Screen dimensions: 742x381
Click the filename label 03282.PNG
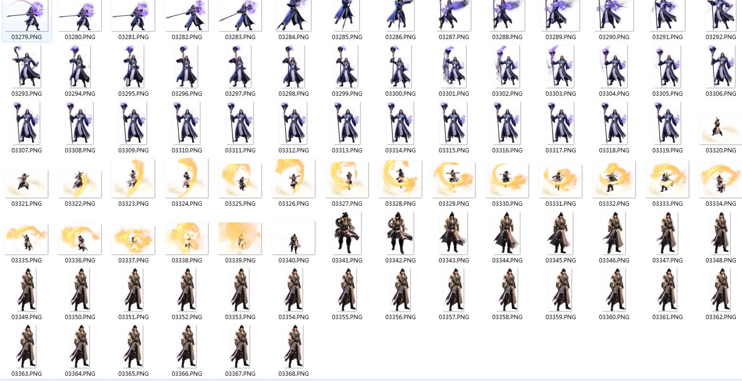pos(187,37)
